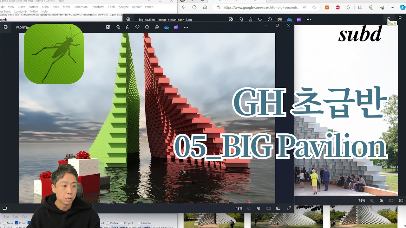This screenshot has height=228, width=406.
Task: Fit FRONT.jpg image to window
Action: pyautogui.click(x=269, y=208)
